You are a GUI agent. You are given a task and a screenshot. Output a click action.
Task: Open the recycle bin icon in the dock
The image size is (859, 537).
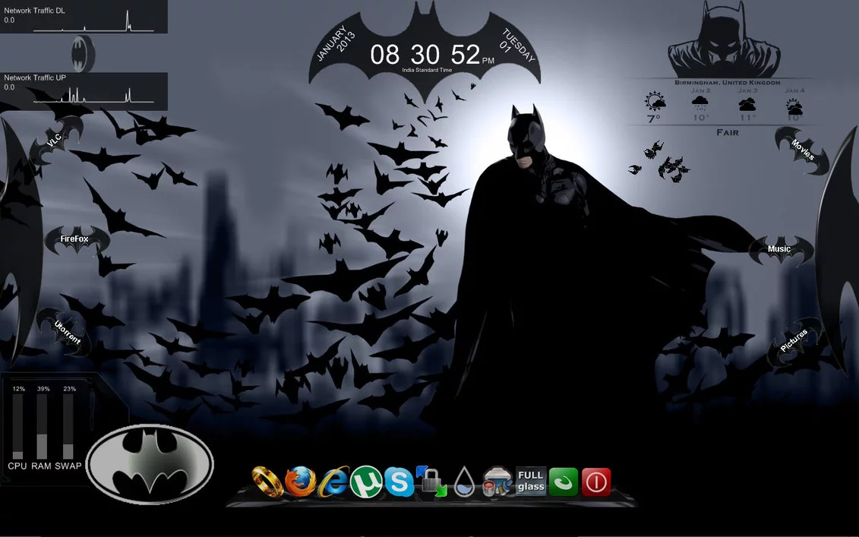495,481
